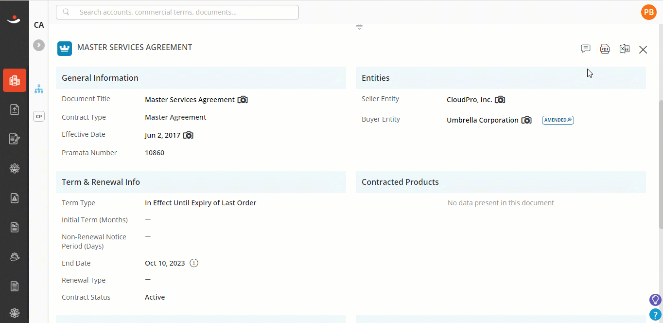Click the magnifier icon in search bar
This screenshot has width=663, height=323.
(x=66, y=12)
